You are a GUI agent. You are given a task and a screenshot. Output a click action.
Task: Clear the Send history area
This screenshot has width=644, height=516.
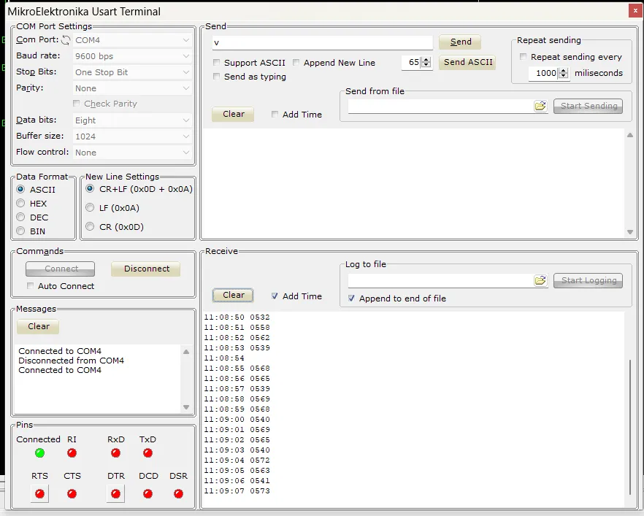click(233, 114)
